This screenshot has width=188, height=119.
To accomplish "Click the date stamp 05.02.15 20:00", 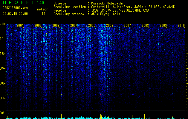I will tap(15, 14).
